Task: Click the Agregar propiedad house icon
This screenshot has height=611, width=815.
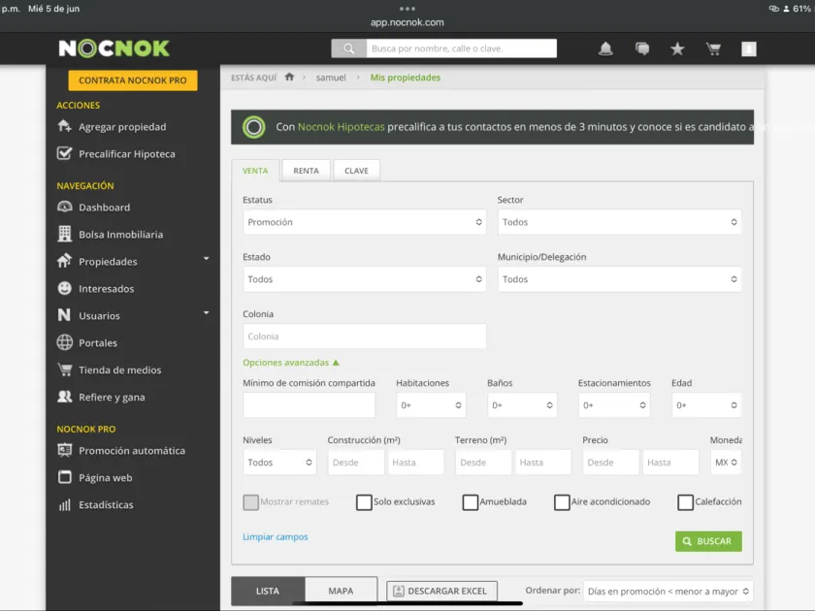Action: [64, 126]
